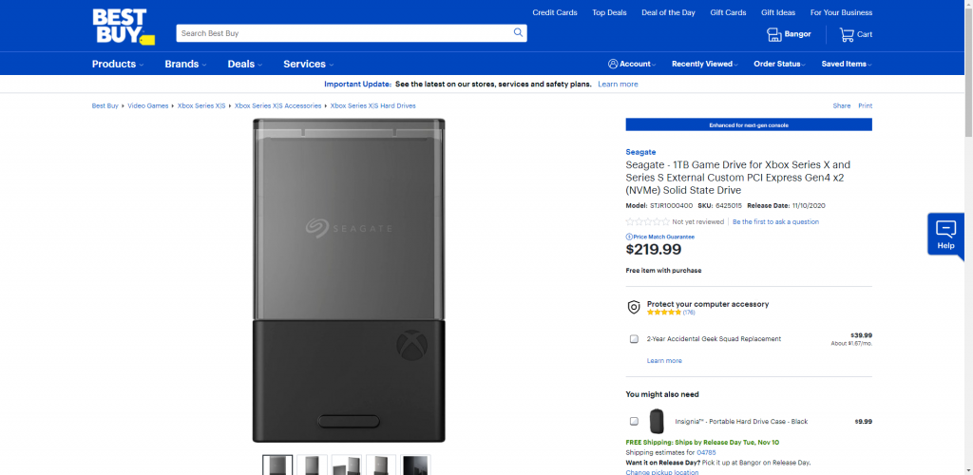Click the Best Buy logo
Viewport: 973px width, 475px height.
pos(120,26)
